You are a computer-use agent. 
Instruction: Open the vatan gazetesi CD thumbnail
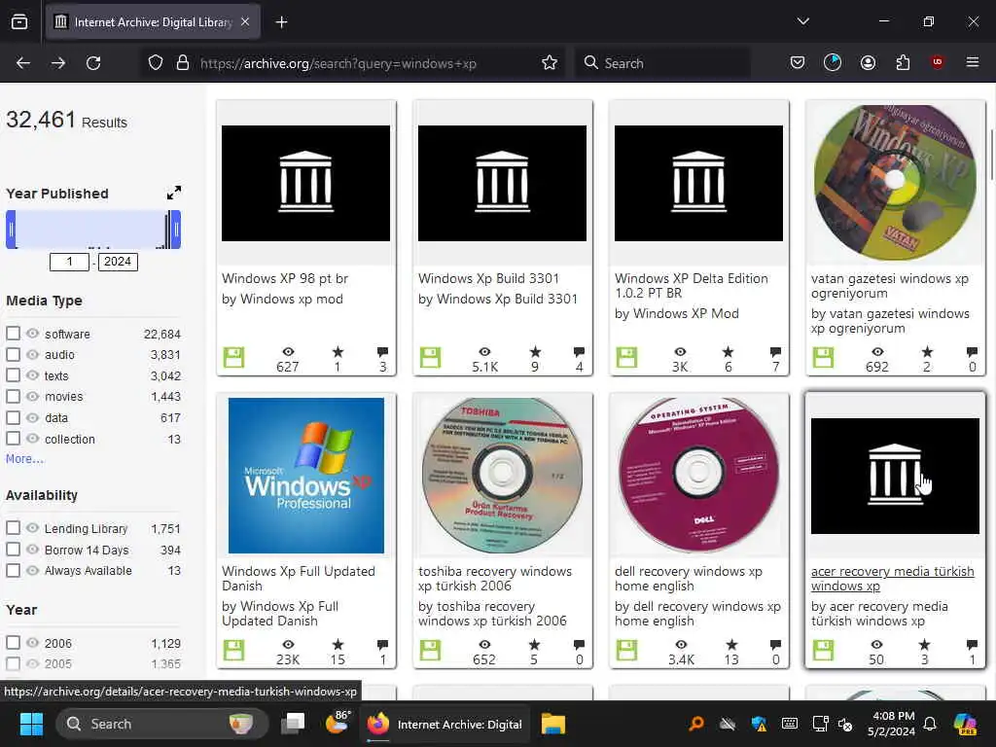click(x=895, y=183)
